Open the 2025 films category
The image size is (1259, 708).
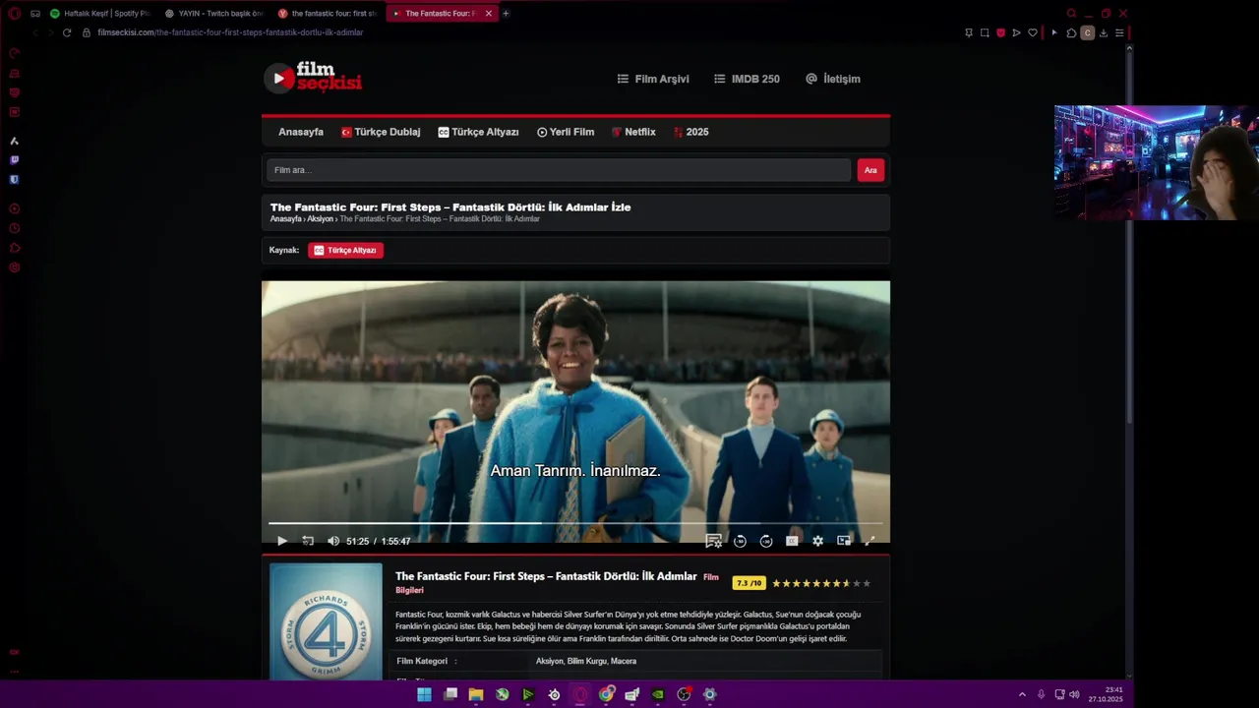690,132
